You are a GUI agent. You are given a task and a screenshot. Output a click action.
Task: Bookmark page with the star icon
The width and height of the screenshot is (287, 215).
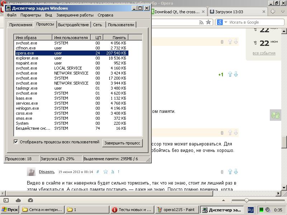pos(208,22)
